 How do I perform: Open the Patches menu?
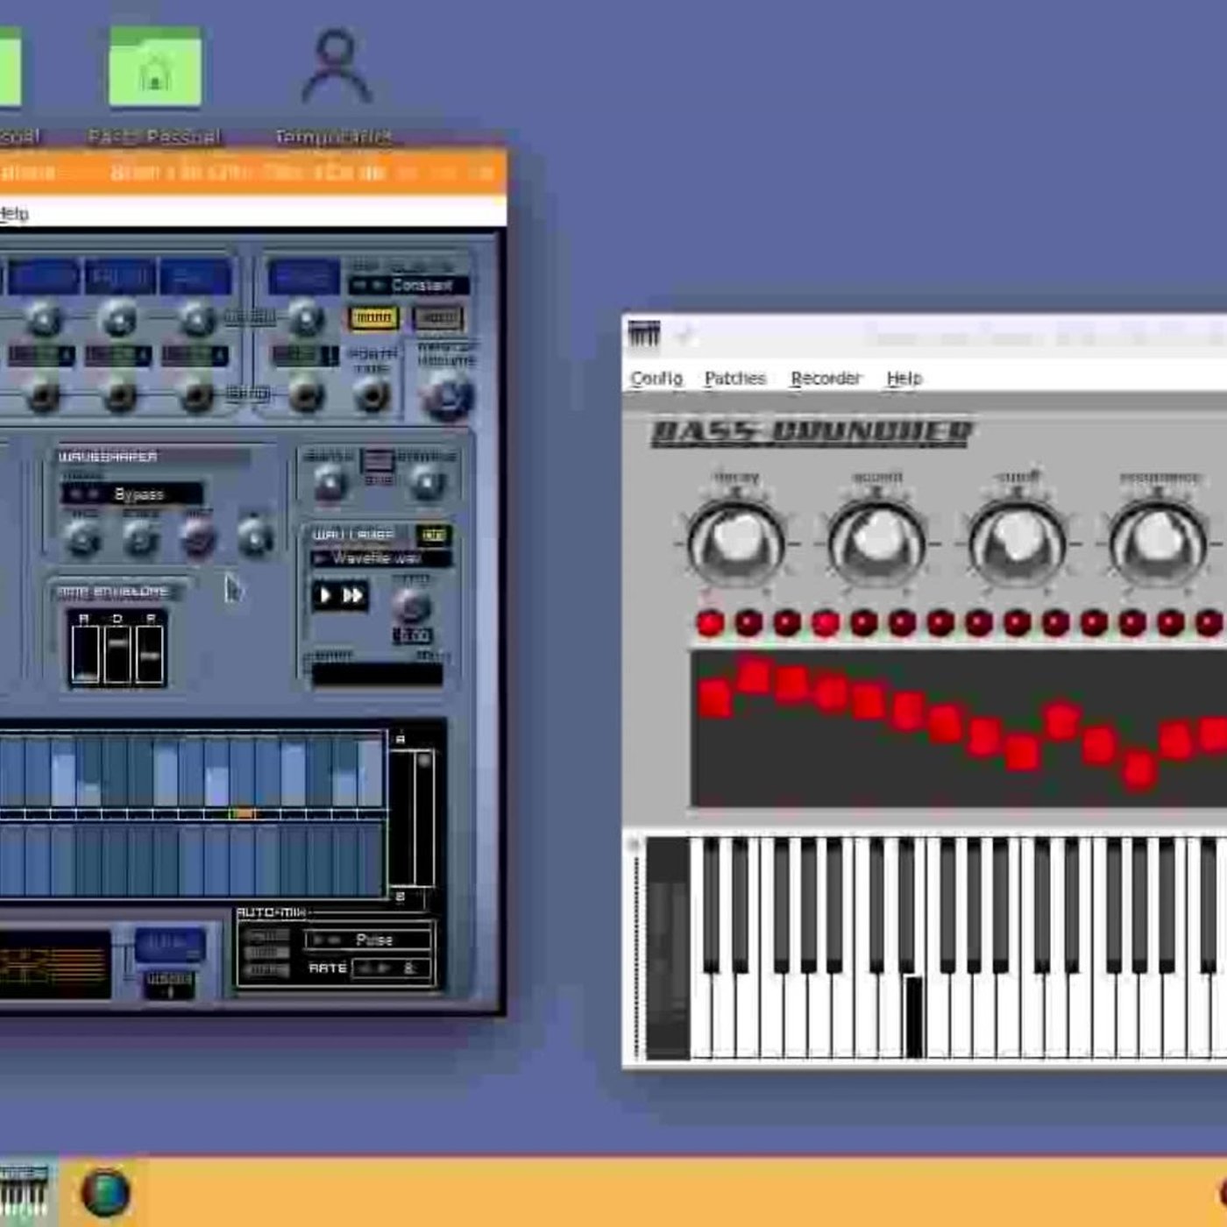click(735, 379)
